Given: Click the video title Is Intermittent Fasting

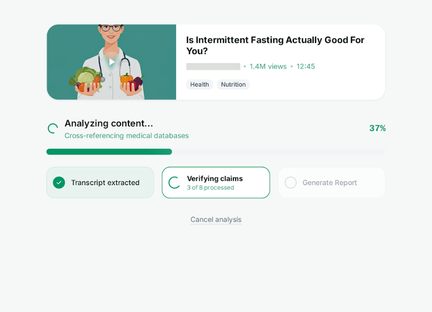Looking at the screenshot, I should pyautogui.click(x=275, y=46).
